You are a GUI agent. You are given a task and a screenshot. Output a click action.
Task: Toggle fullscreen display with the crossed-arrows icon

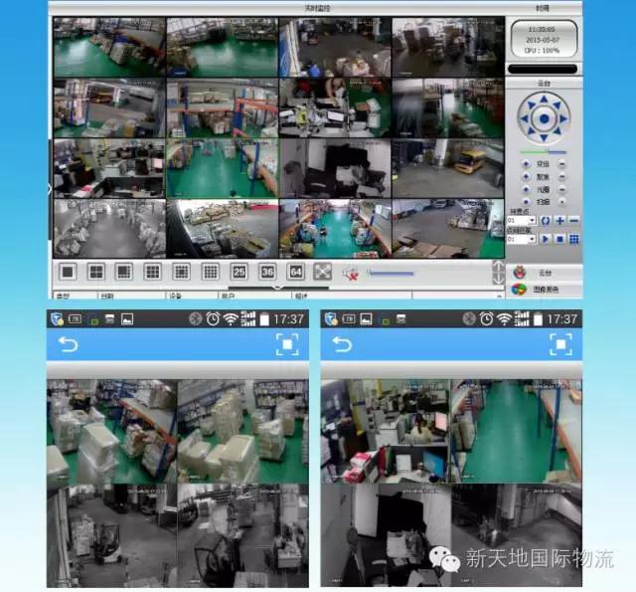tap(323, 271)
